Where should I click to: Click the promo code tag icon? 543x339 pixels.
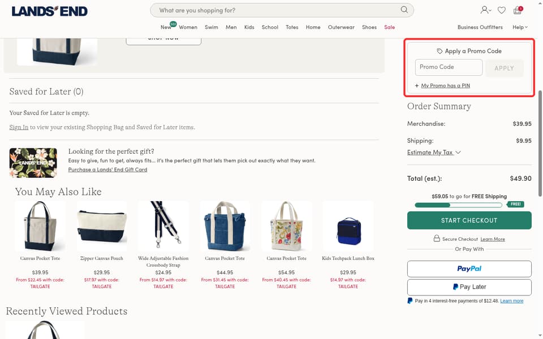pos(439,51)
